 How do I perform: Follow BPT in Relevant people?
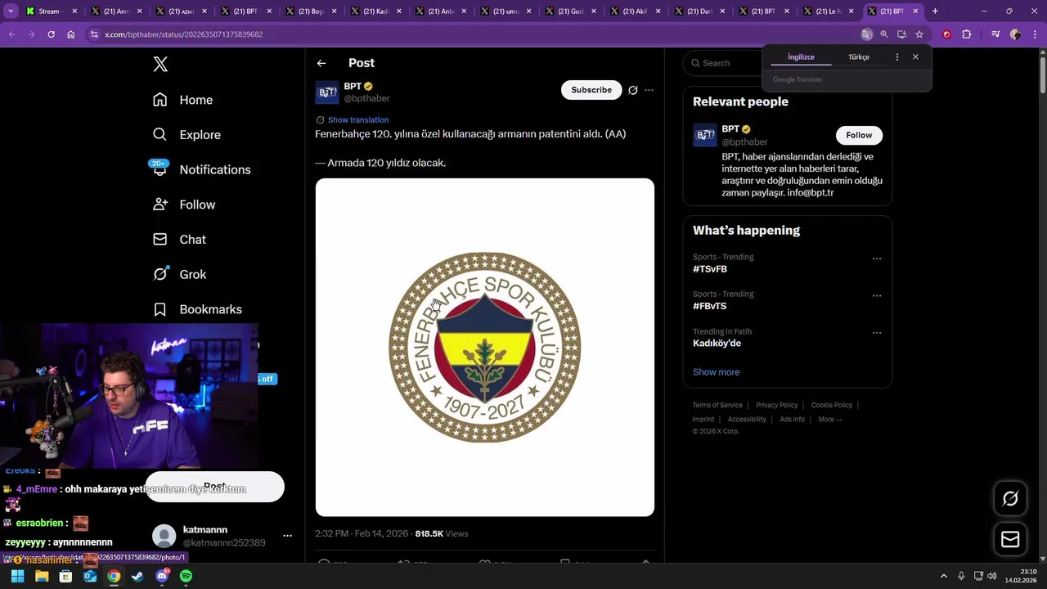tap(859, 135)
